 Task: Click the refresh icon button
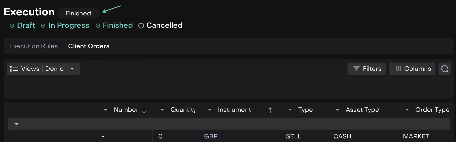coord(444,69)
